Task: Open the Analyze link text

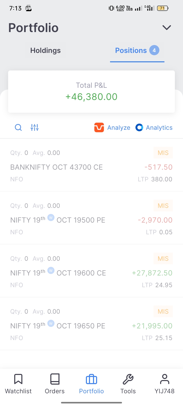Action: click(119, 128)
